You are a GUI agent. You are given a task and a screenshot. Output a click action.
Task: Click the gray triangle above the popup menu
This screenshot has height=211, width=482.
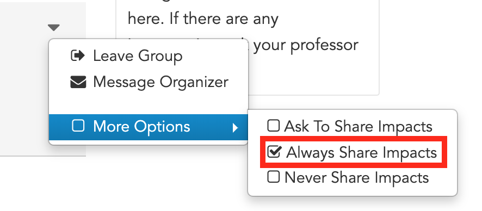point(53,28)
